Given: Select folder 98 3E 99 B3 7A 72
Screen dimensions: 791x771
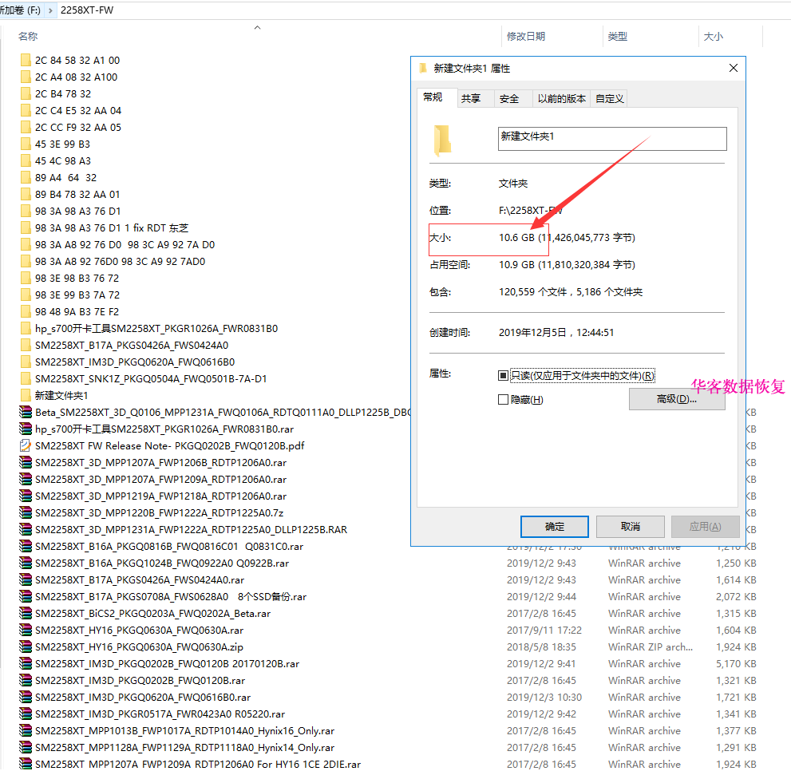Looking at the screenshot, I should (77, 295).
